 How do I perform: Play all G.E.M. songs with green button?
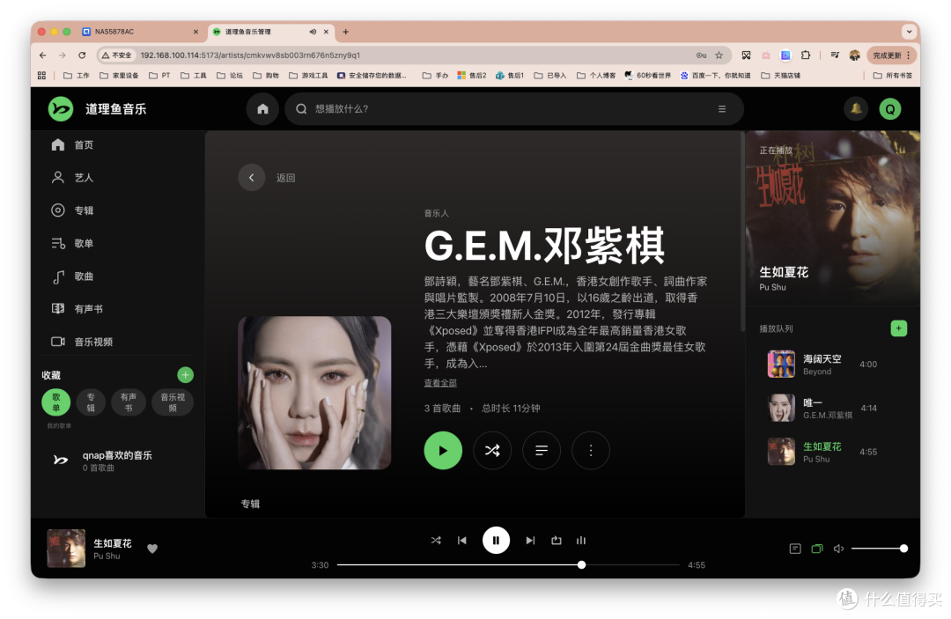click(x=443, y=451)
